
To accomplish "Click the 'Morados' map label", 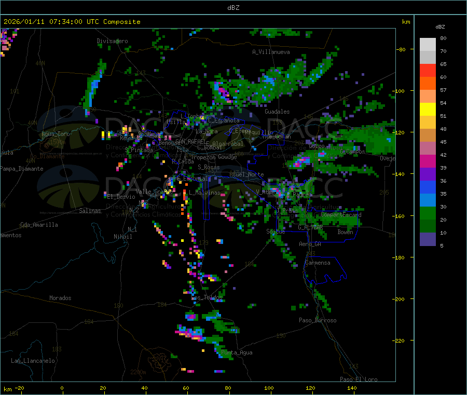I will (60, 298).
